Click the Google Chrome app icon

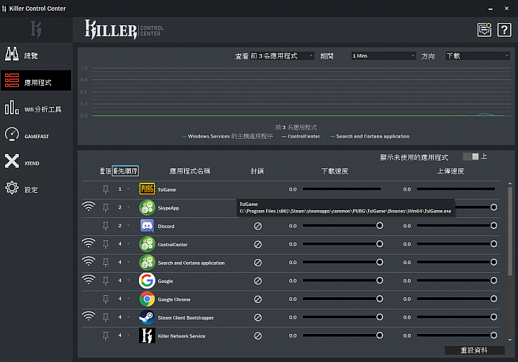[147, 299]
